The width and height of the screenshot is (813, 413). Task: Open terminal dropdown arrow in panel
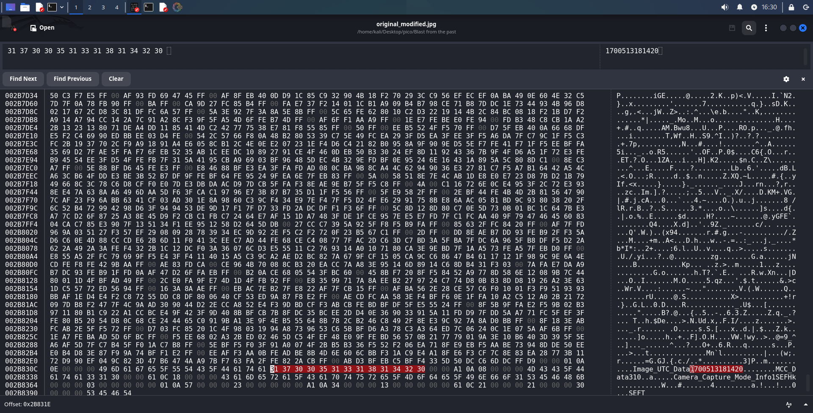click(62, 7)
